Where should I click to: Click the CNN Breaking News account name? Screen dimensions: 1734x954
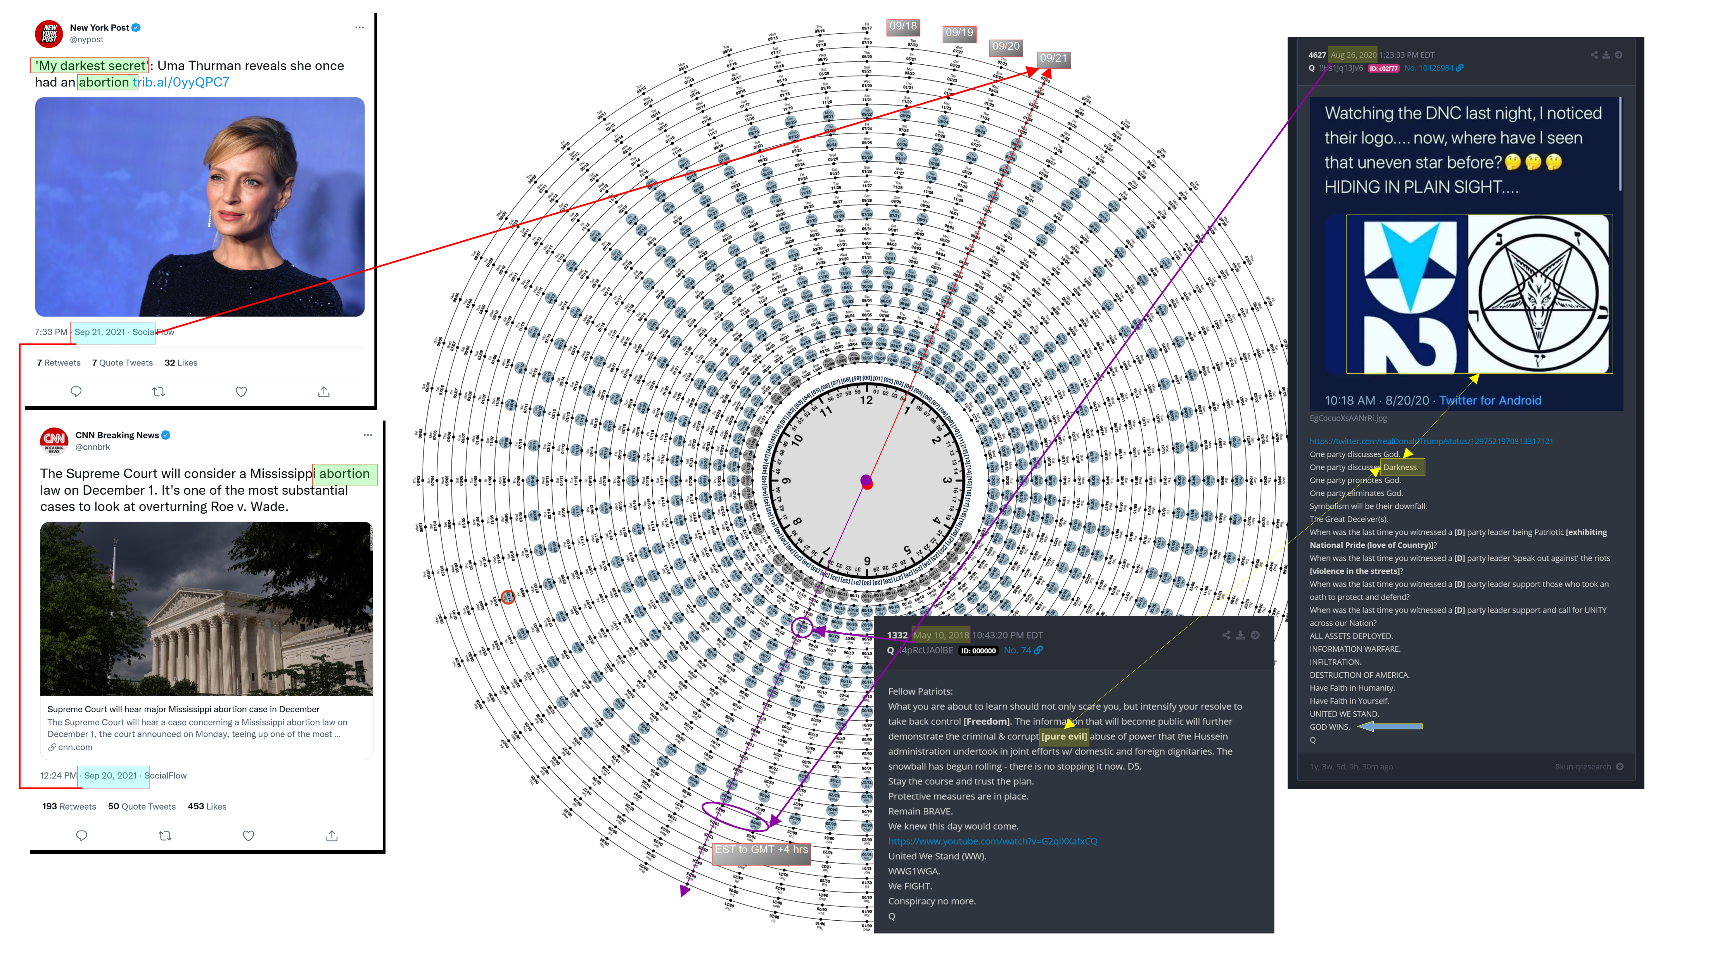[117, 435]
